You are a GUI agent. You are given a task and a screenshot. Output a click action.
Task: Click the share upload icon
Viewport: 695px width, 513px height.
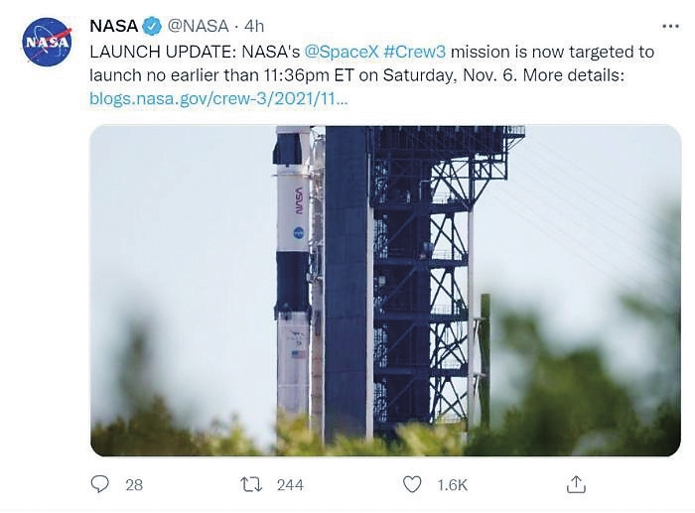(x=575, y=484)
